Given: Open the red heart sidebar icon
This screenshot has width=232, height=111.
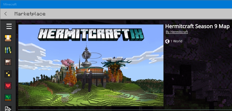Looking at the screenshot, I should click(8, 86).
